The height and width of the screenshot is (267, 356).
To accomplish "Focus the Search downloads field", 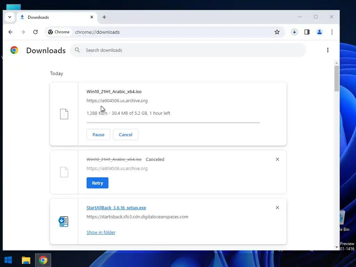I will [x=188, y=50].
